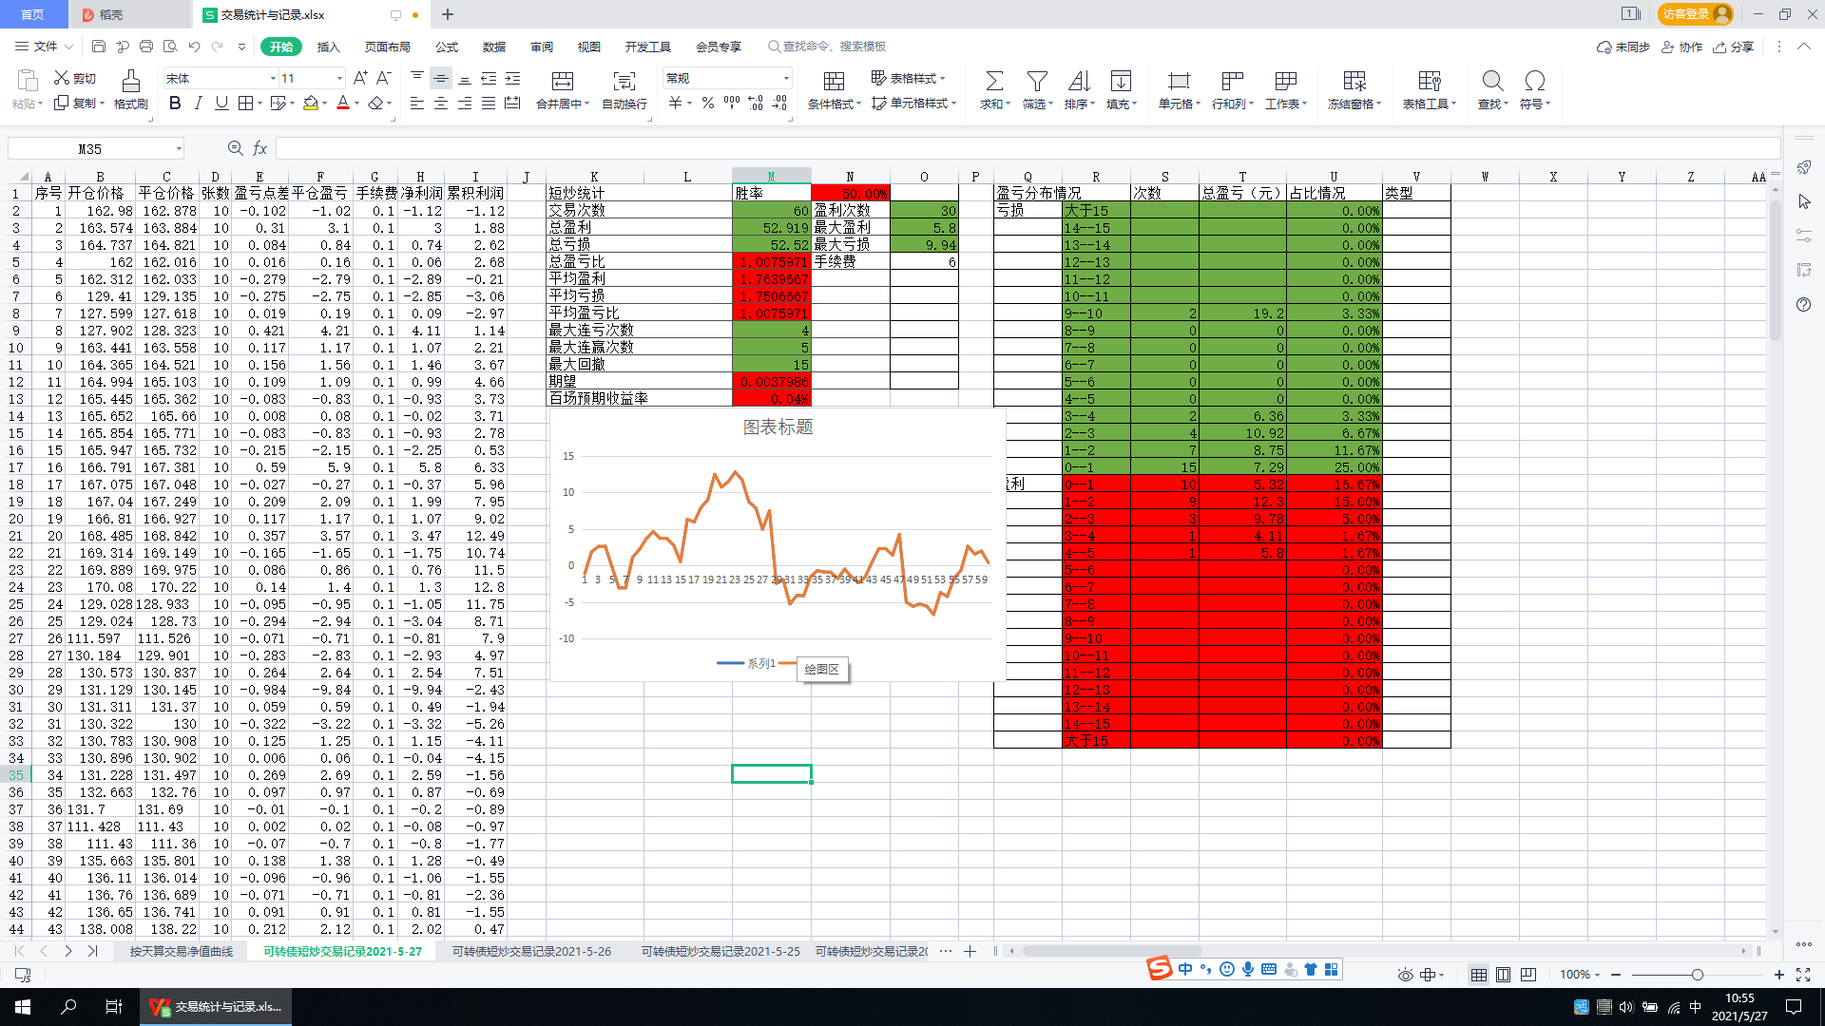Viewport: 1825px width, 1026px height.
Task: Click the zoom slider handle
Action: (x=1697, y=975)
